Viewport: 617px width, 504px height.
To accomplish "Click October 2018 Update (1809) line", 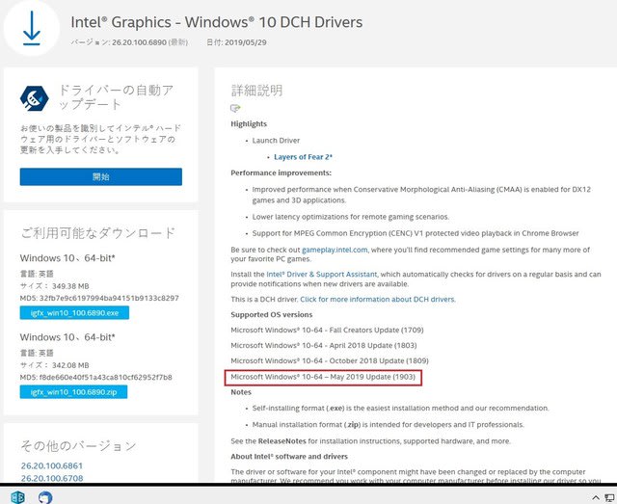I will 330,360.
